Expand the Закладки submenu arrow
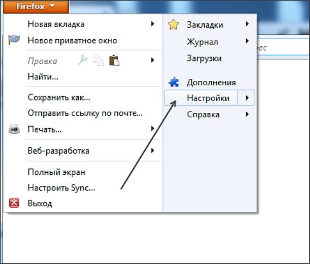The height and width of the screenshot is (264, 310). click(x=247, y=24)
